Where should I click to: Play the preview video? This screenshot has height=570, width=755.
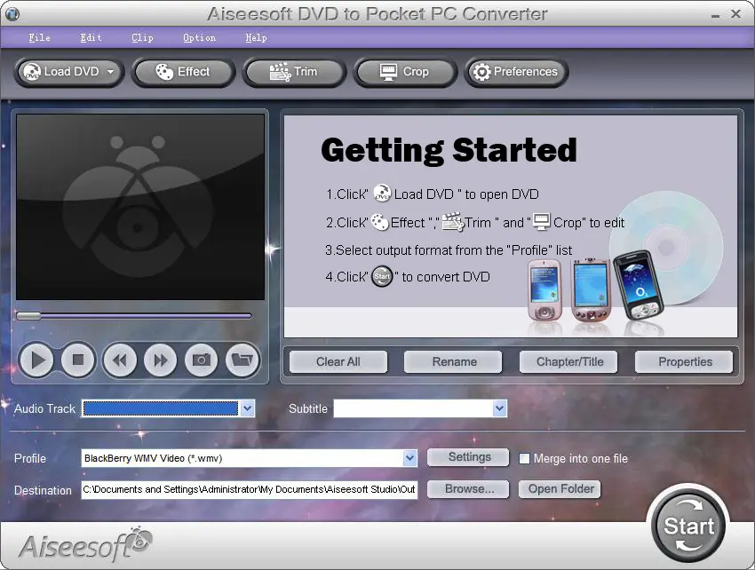[36, 360]
